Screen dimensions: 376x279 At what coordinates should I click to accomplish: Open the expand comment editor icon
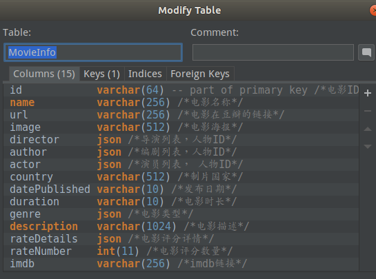[x=366, y=52]
